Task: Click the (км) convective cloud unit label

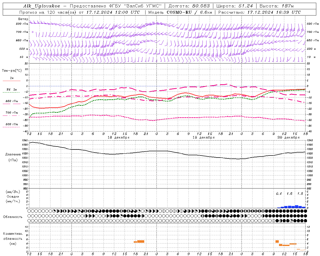Action: pos(13,243)
